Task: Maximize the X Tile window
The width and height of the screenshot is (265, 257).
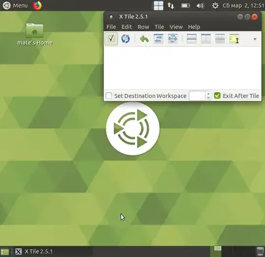Action: [x=247, y=17]
